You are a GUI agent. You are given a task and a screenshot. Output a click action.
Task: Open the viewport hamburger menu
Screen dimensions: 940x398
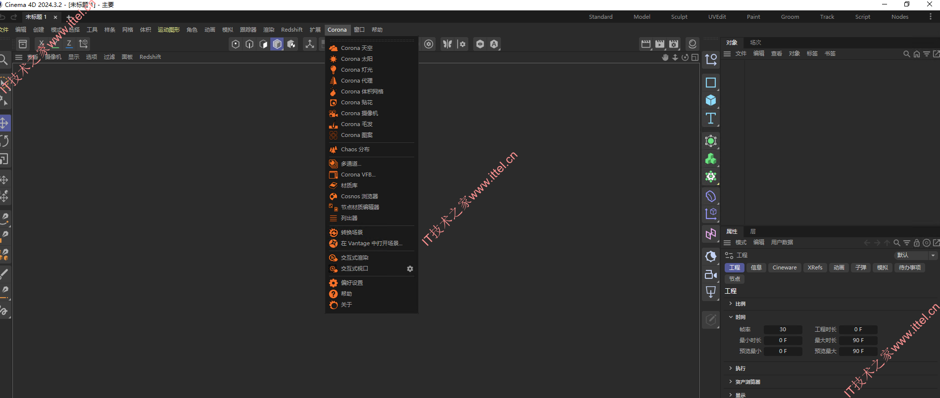(19, 57)
